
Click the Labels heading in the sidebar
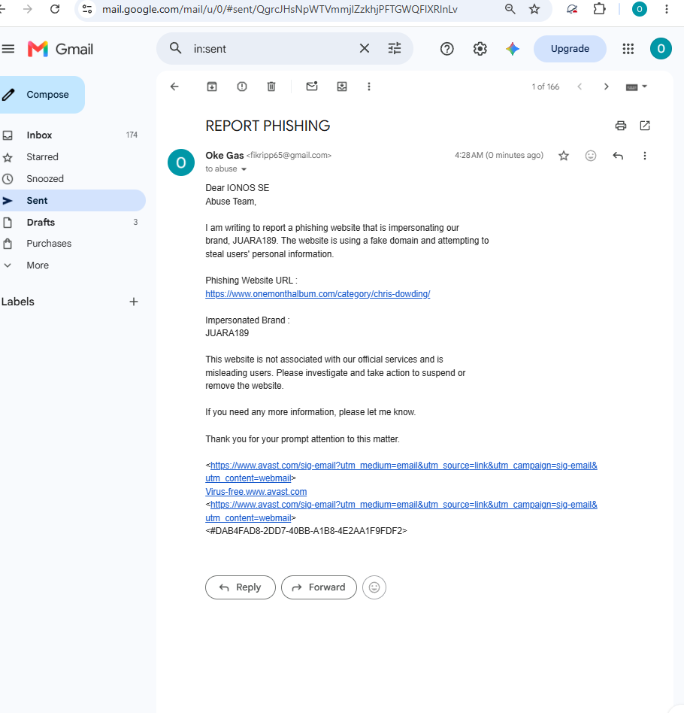pos(18,302)
